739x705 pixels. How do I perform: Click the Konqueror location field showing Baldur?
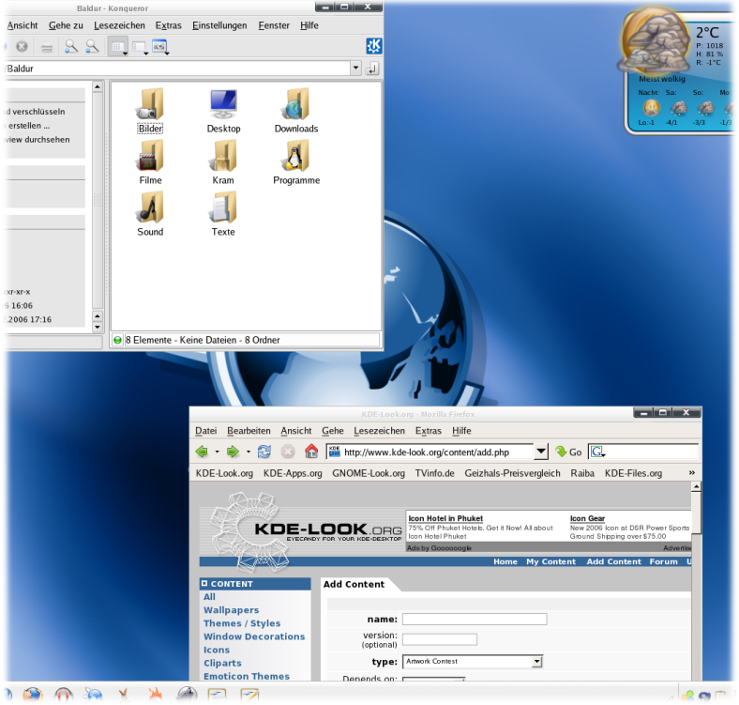[x=176, y=69]
